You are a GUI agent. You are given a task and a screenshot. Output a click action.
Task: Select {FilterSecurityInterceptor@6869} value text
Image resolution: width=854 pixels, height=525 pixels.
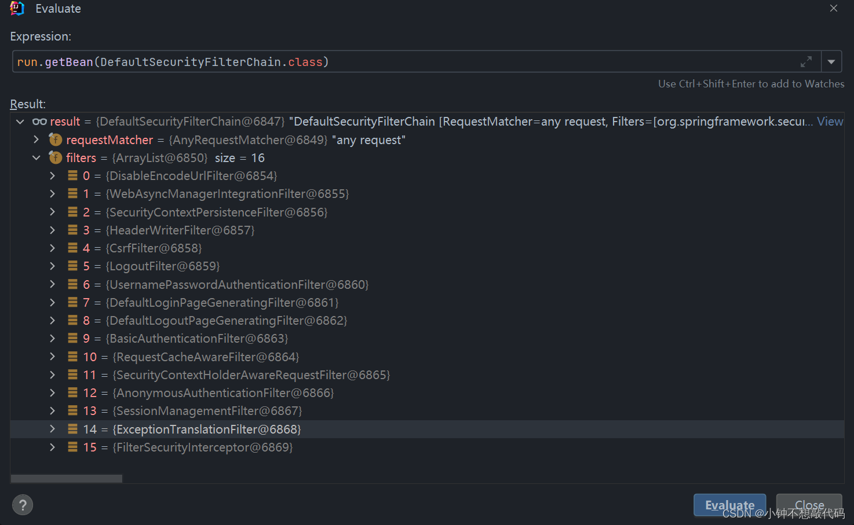pyautogui.click(x=203, y=447)
